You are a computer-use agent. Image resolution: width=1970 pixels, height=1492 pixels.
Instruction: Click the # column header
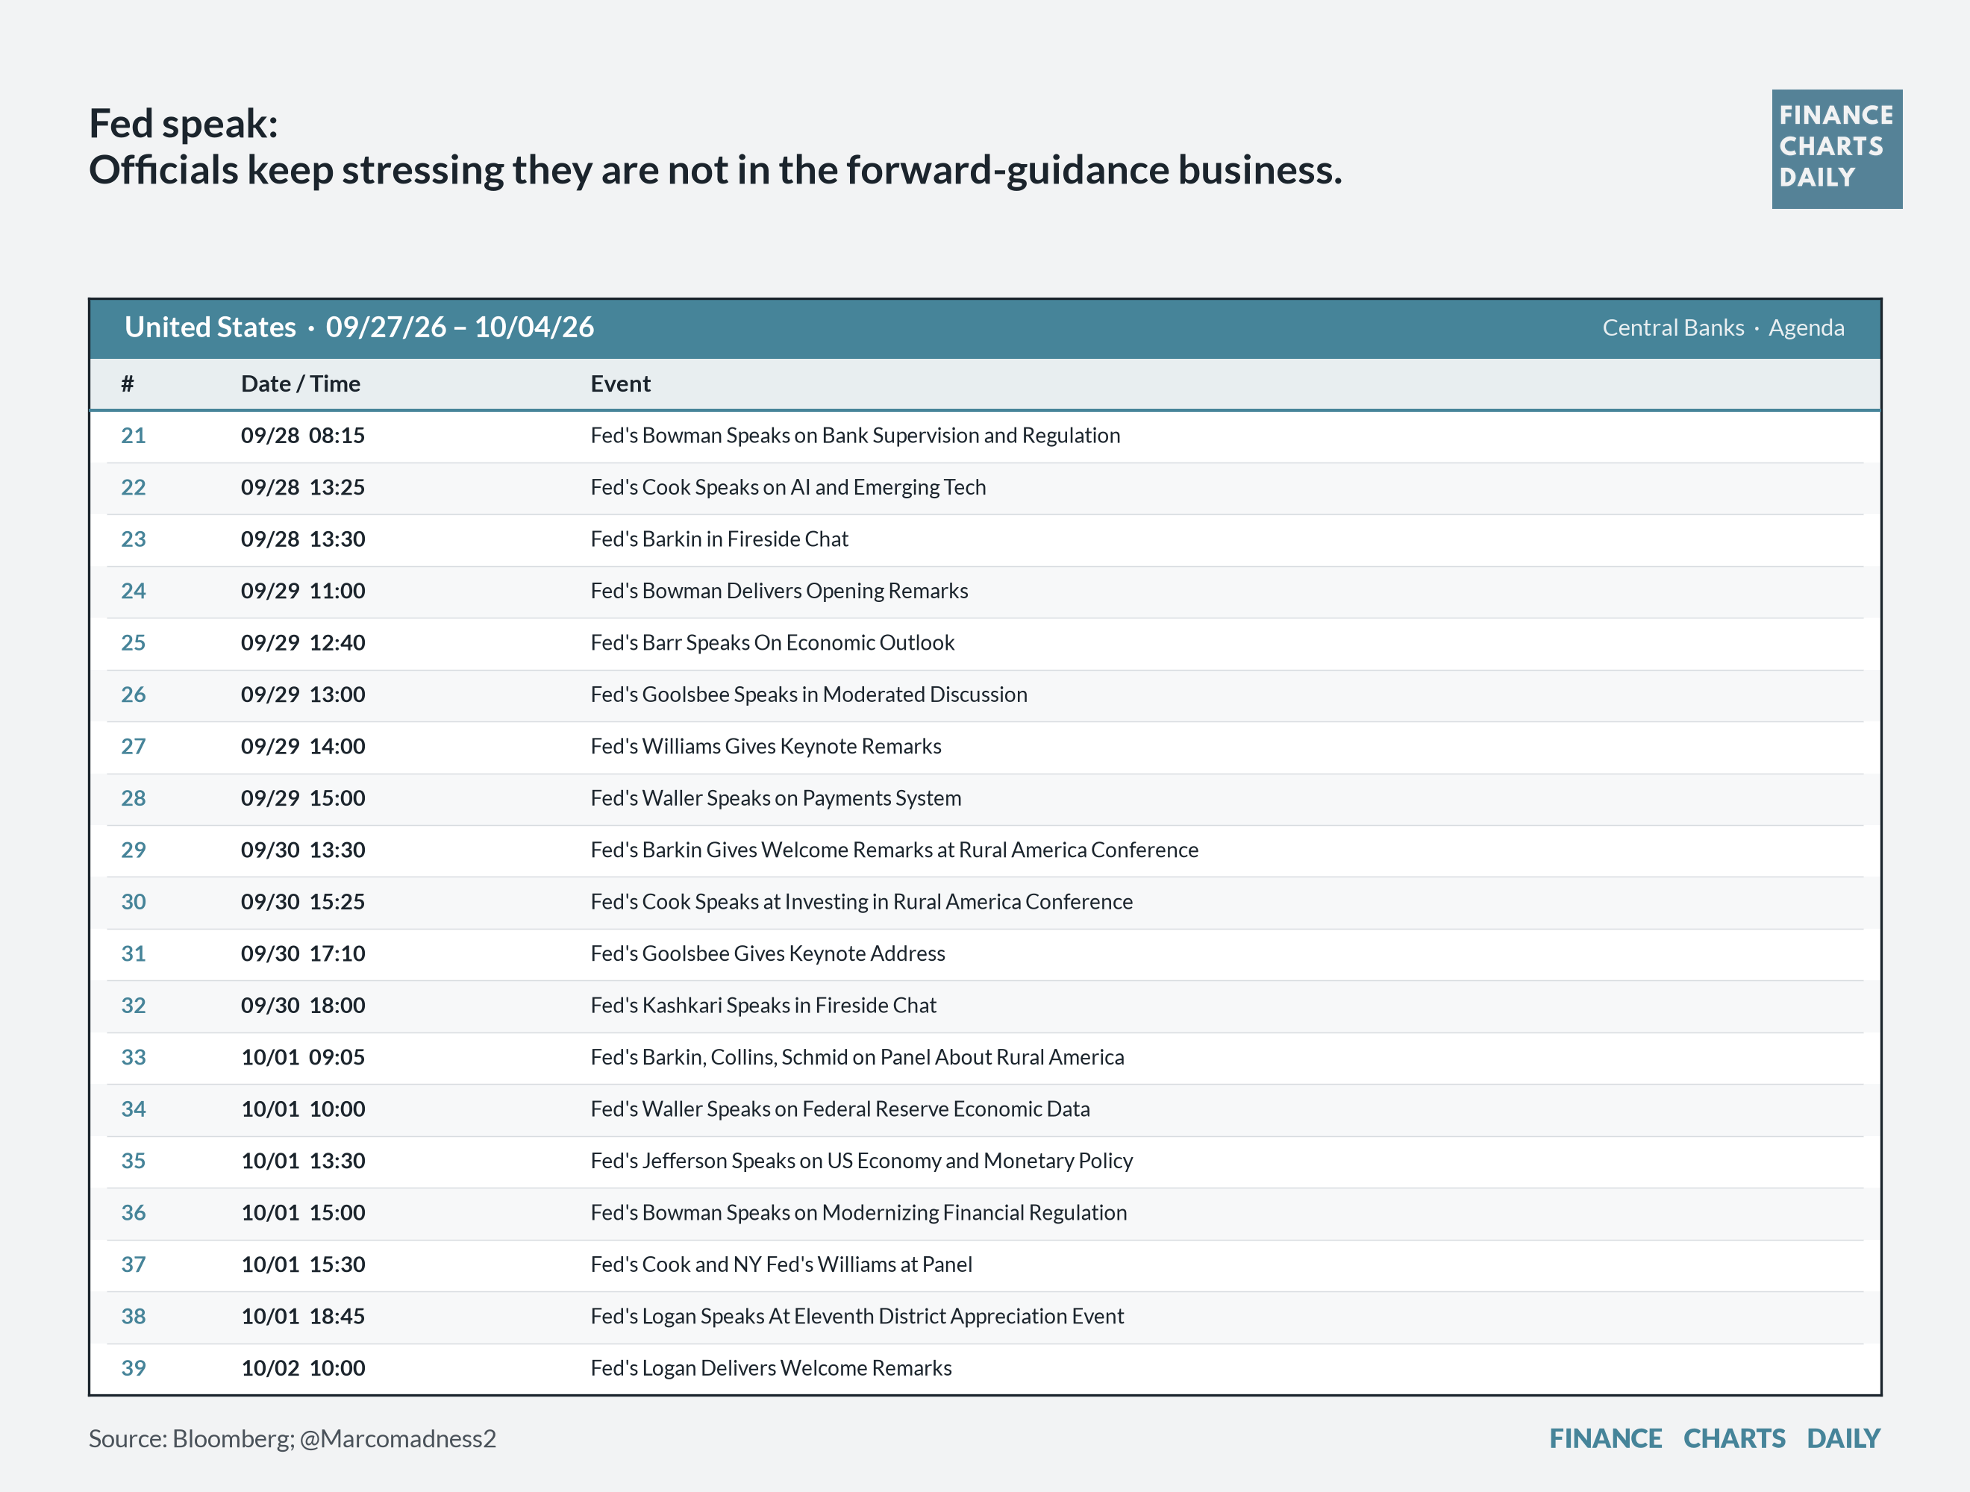tap(128, 383)
